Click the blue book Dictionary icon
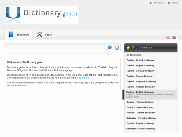182x137 pixels. tap(11, 34)
